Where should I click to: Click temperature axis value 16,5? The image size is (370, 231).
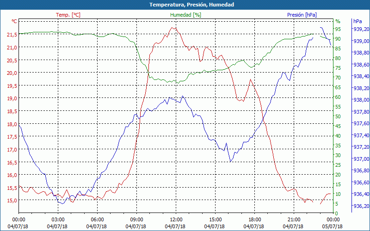[x=12, y=163]
